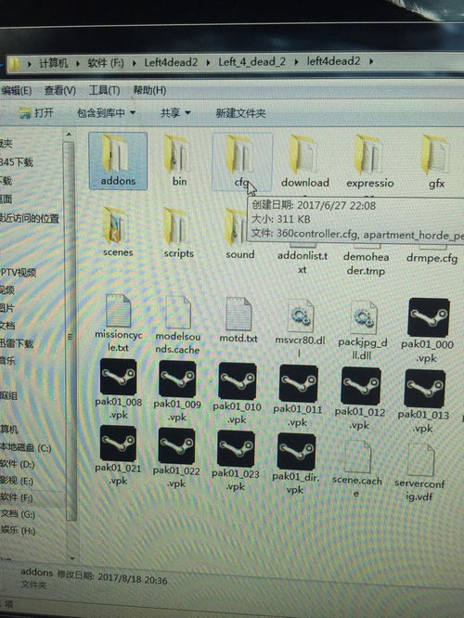Select the pak01_023.vpk file
464x618 pixels.
click(x=236, y=461)
